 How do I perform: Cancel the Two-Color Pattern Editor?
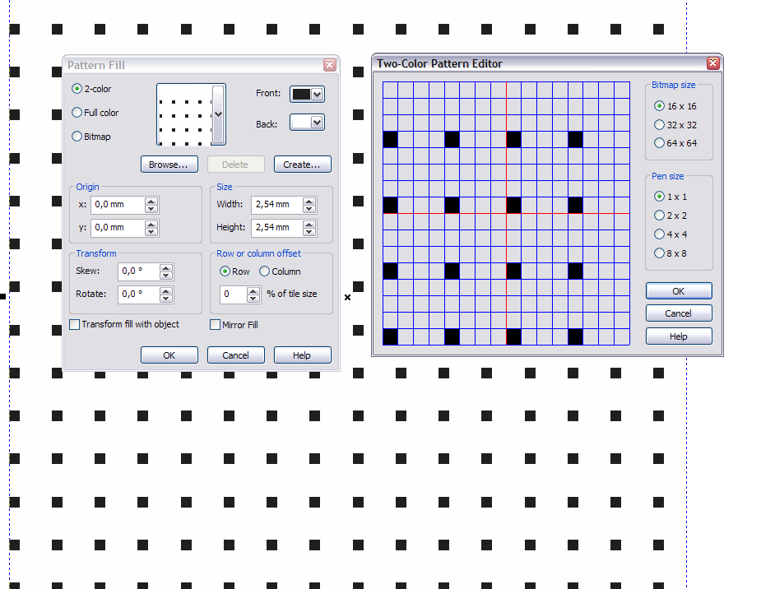pyautogui.click(x=679, y=313)
